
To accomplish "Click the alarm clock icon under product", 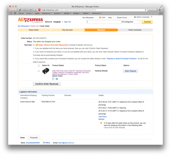I will 53,79.
